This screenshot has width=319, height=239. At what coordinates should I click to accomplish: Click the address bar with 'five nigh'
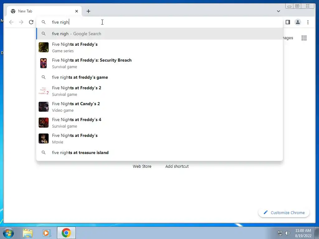click(159, 22)
